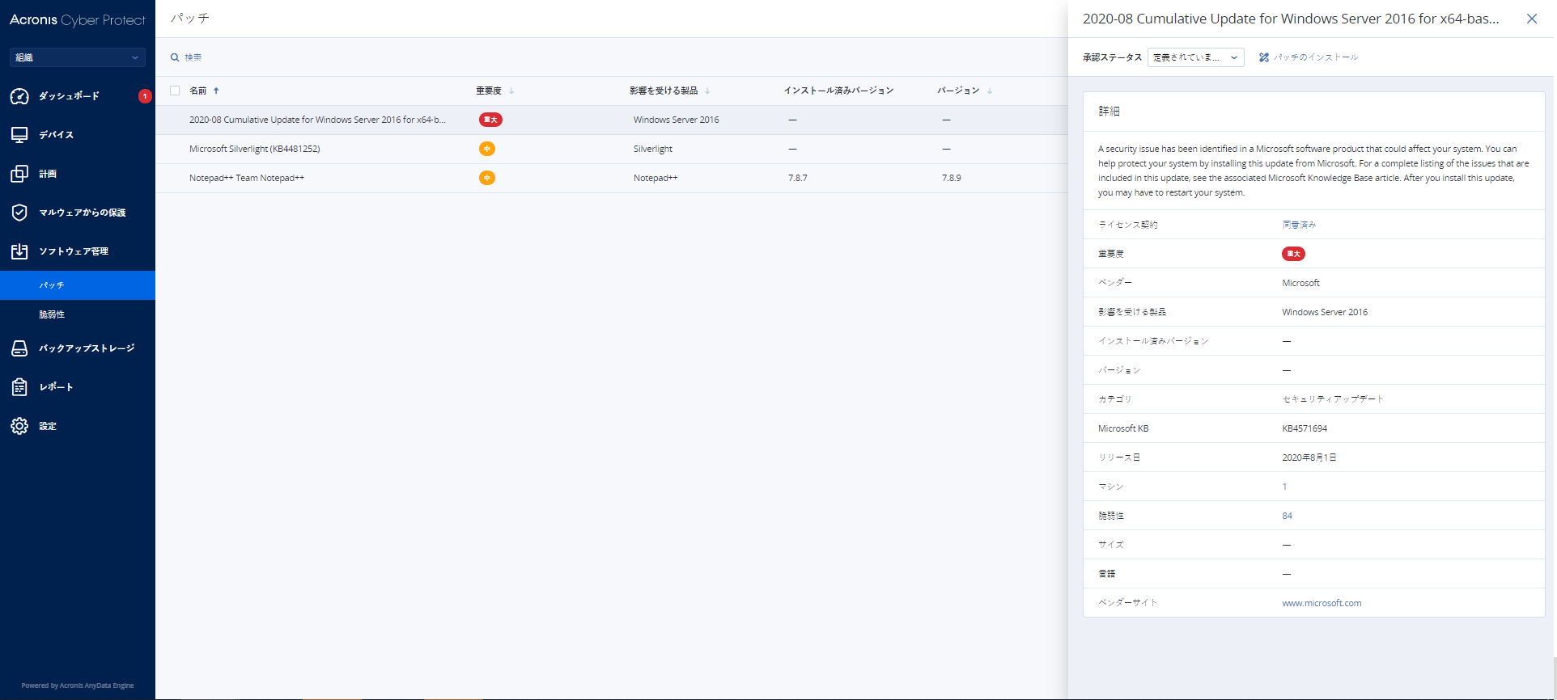
Task: Click the パッチのインストール button
Action: tap(1309, 57)
